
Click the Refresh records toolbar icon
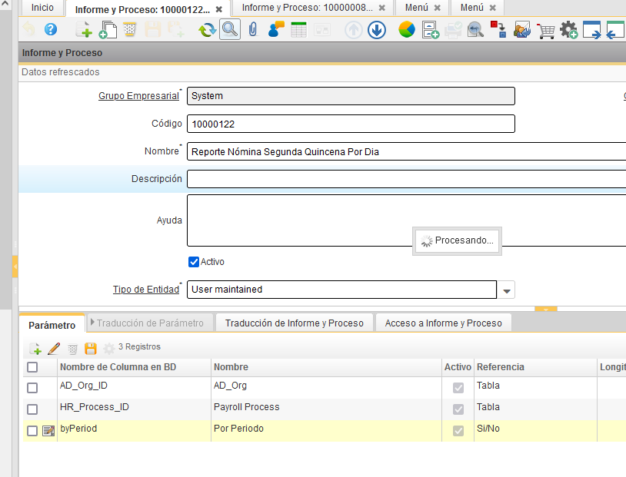click(206, 30)
